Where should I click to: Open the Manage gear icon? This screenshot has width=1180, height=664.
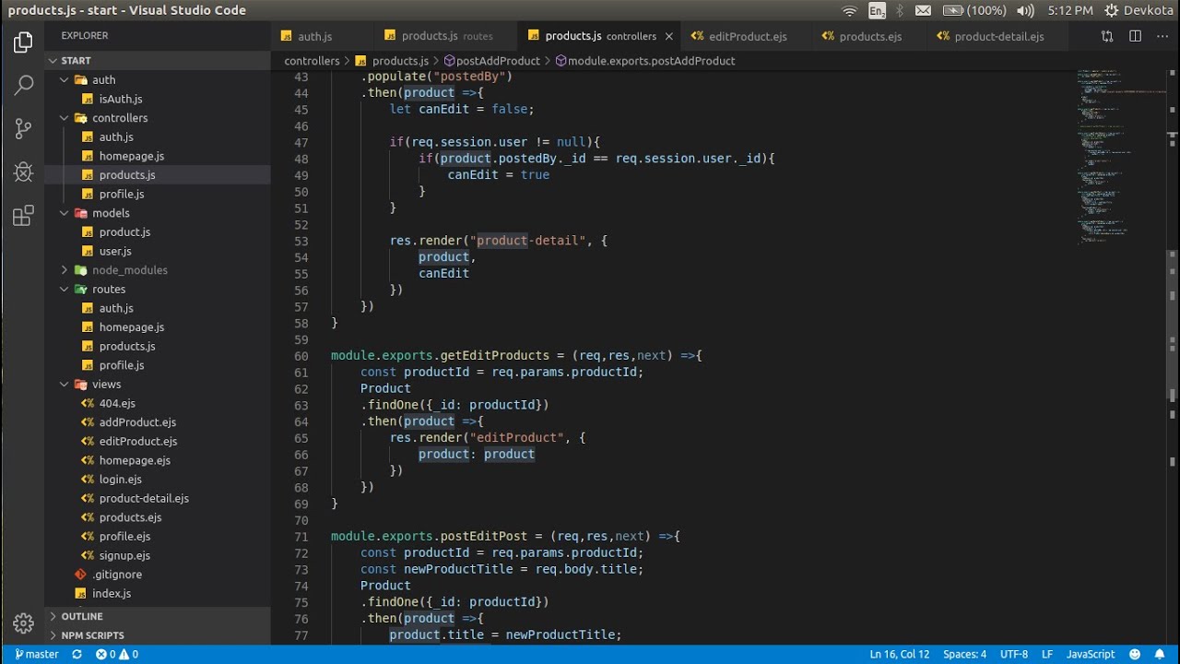pyautogui.click(x=23, y=623)
